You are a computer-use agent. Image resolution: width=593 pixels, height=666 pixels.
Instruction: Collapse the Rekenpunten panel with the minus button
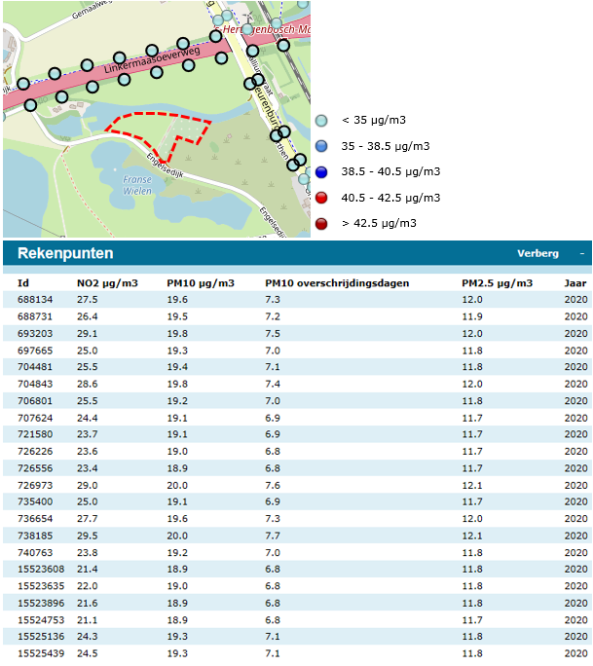[582, 253]
